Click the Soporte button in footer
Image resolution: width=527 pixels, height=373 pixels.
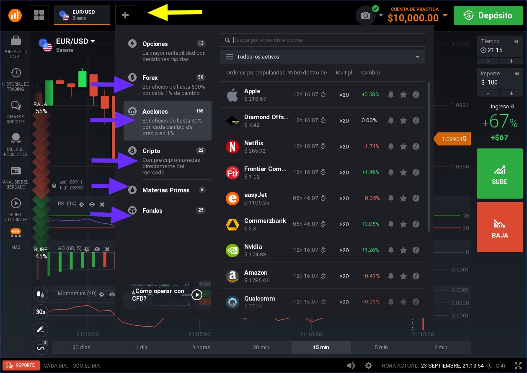point(21,365)
